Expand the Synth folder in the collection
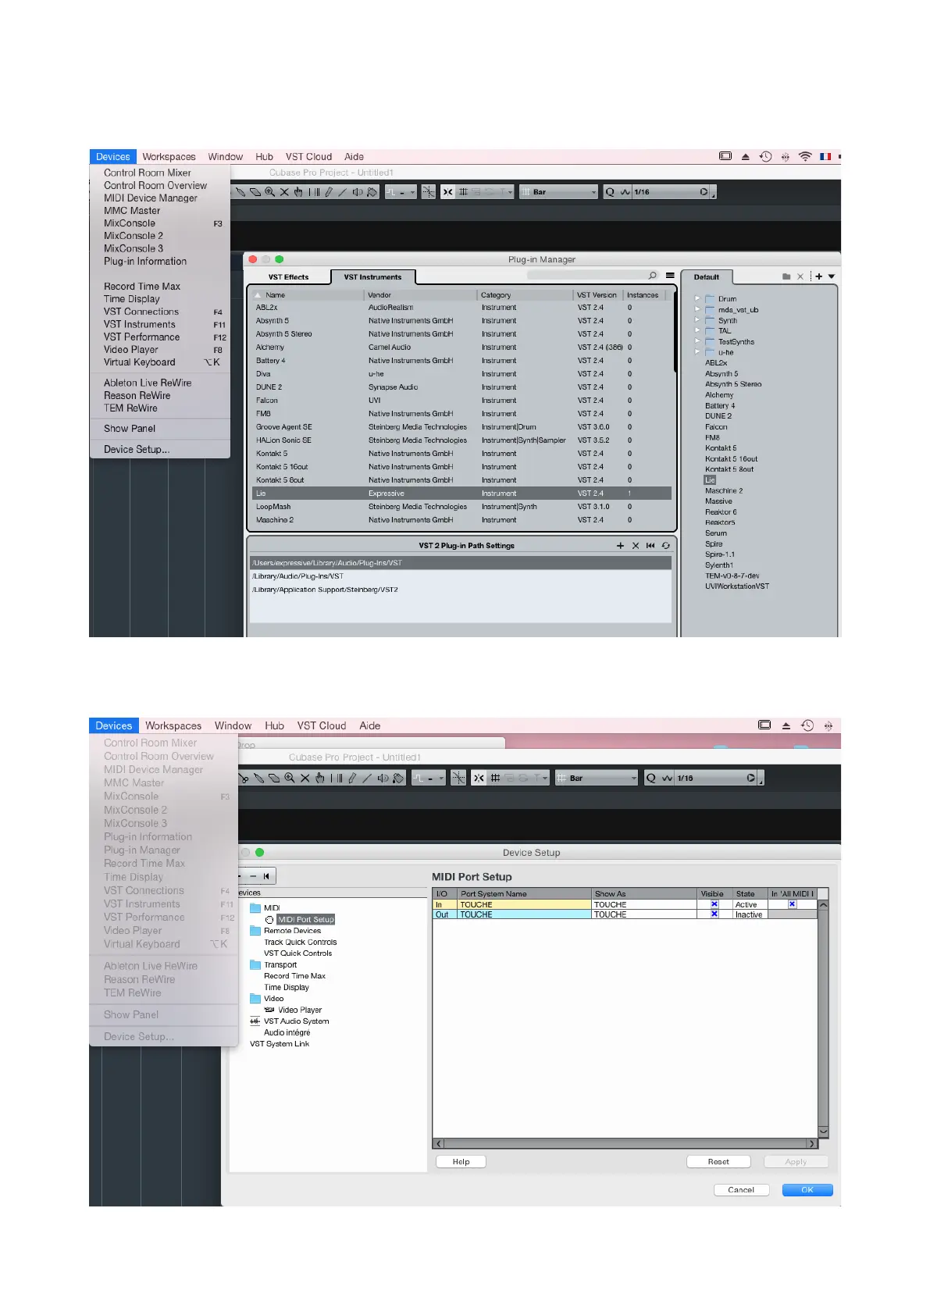The image size is (930, 1315). [x=697, y=320]
